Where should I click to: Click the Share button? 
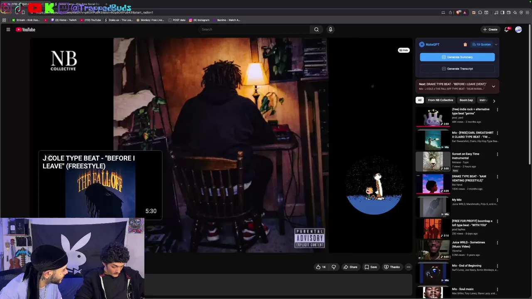pos(350,267)
